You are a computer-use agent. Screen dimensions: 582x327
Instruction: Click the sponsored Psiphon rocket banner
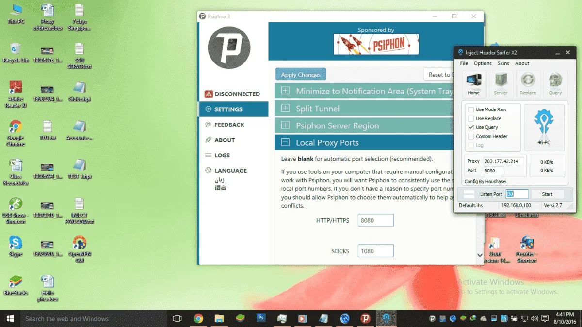376,44
